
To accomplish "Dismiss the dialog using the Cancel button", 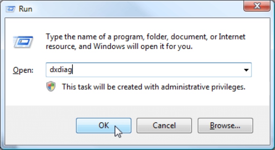I will pyautogui.click(x=164, y=125).
